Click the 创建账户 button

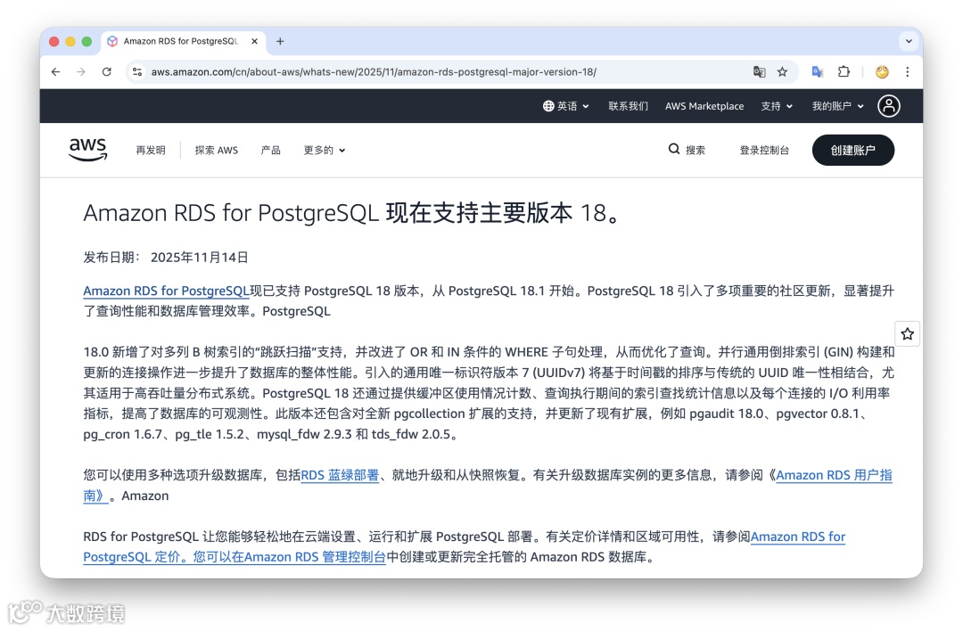point(853,150)
